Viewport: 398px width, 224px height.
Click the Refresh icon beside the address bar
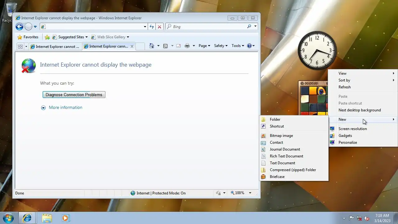(x=152, y=27)
